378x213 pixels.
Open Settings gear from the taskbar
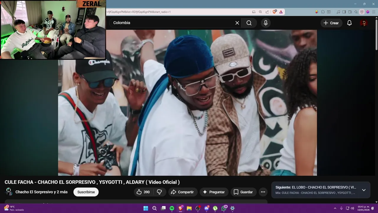233,208
